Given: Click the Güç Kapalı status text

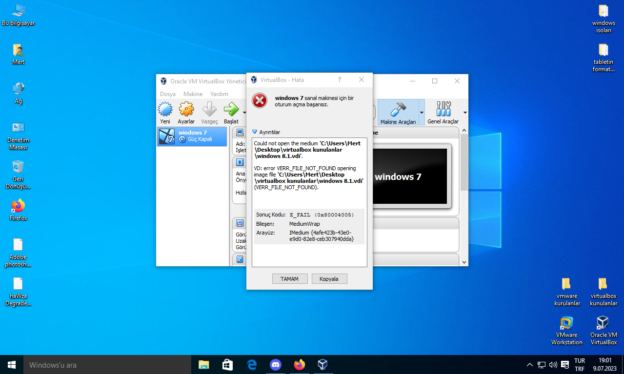Looking at the screenshot, I should (x=200, y=139).
